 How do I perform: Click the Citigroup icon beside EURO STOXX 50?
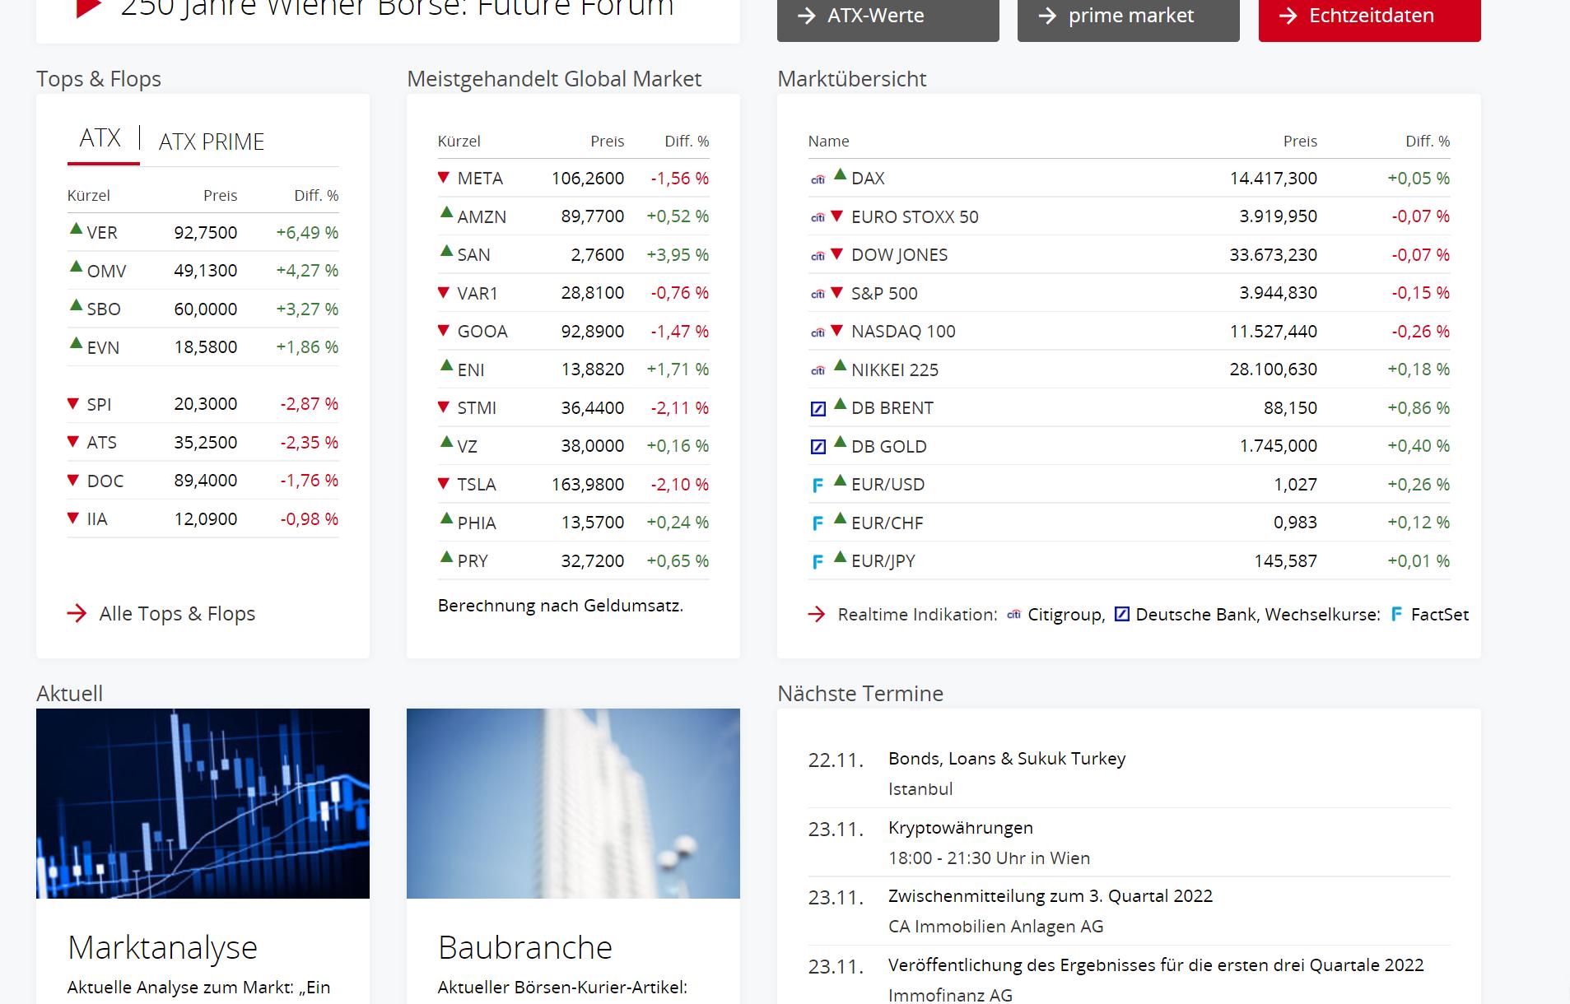(x=818, y=217)
